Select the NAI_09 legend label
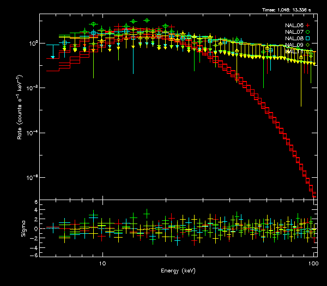327x286 pixels. click(294, 46)
